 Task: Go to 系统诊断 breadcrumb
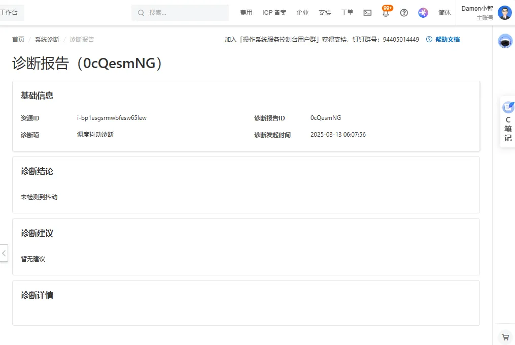click(47, 40)
